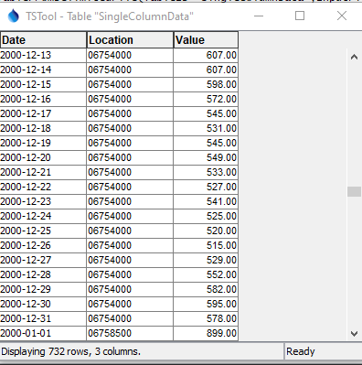
Task: Click location cell 06758500
Action: pyautogui.click(x=130, y=333)
